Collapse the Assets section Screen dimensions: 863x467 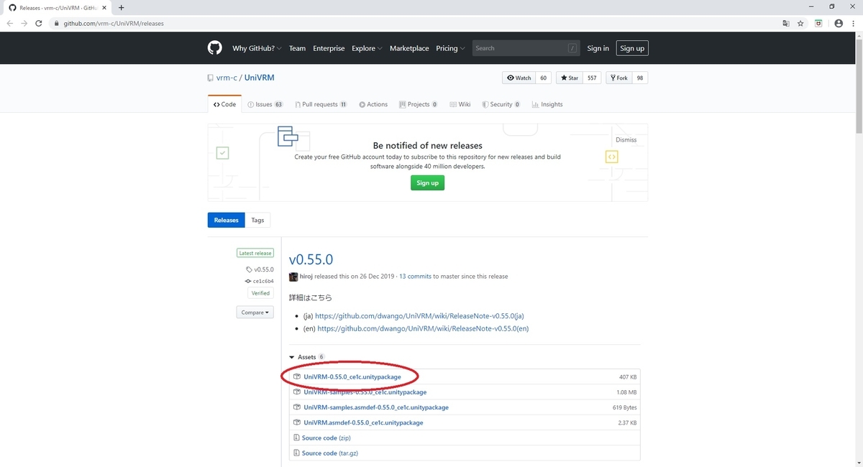306,357
